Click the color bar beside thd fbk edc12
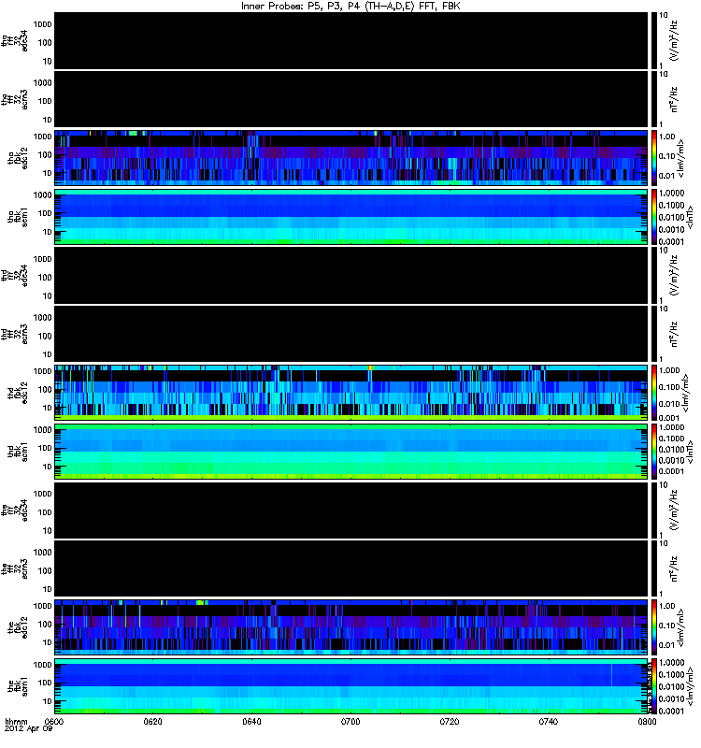Screen dimensions: 701x748 coord(654,393)
